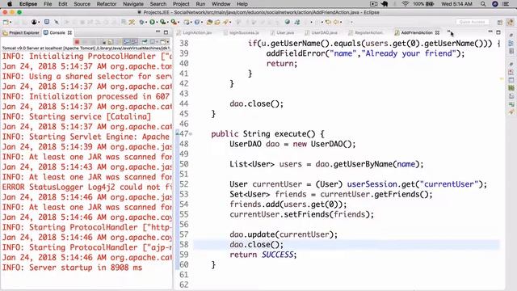Click the Debug bug toolbar icon
The image size is (517, 291).
point(142,22)
